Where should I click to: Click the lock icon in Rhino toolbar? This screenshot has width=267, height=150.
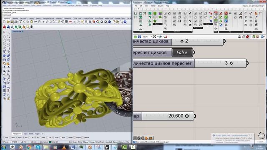[90, 22]
